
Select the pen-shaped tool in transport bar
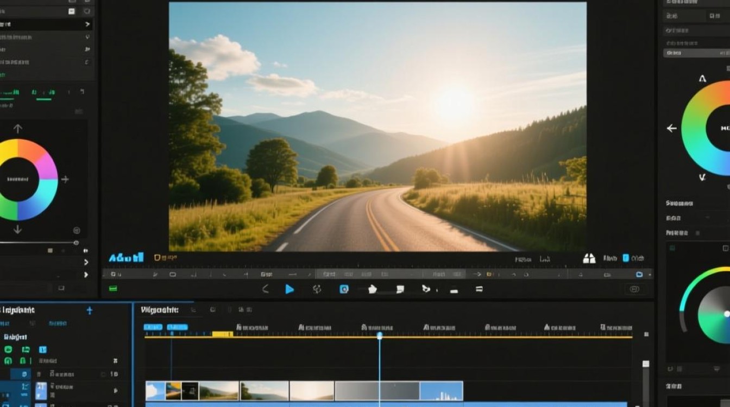tap(426, 289)
